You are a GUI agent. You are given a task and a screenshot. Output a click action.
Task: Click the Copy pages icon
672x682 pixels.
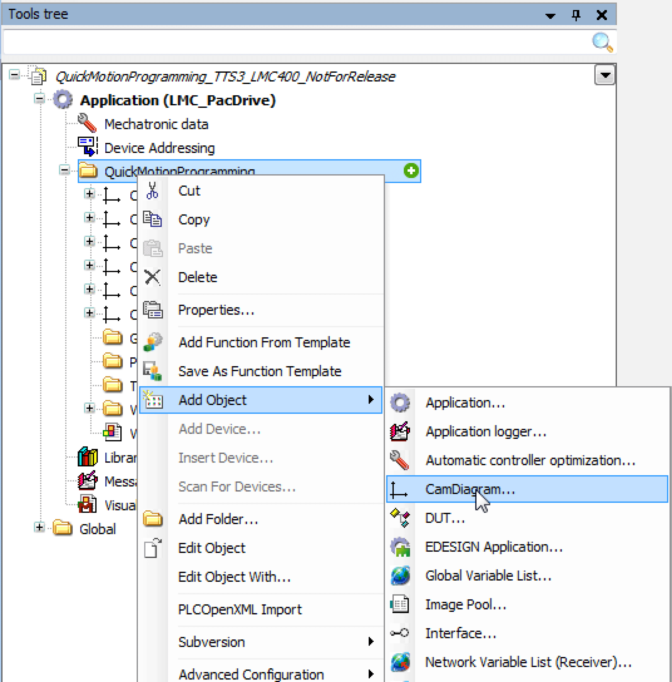pyautogui.click(x=152, y=219)
